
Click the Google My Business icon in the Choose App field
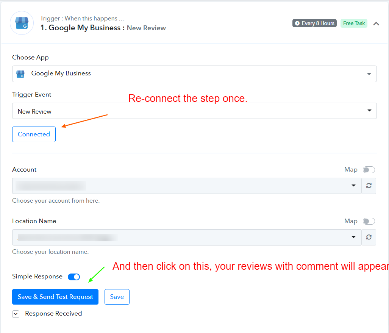click(x=20, y=74)
